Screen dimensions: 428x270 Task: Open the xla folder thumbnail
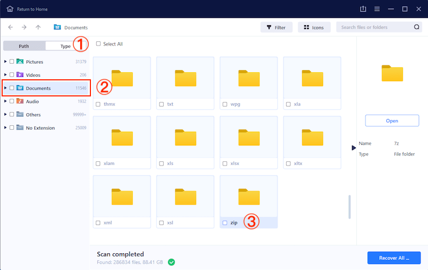coord(312,78)
